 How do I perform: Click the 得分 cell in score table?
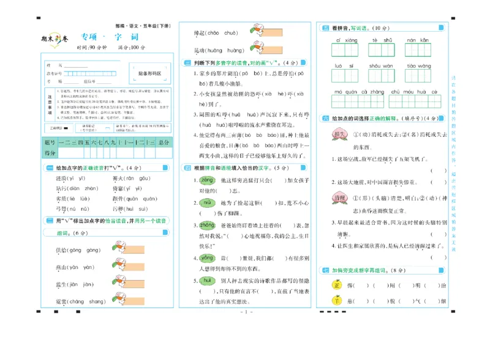[50, 153]
